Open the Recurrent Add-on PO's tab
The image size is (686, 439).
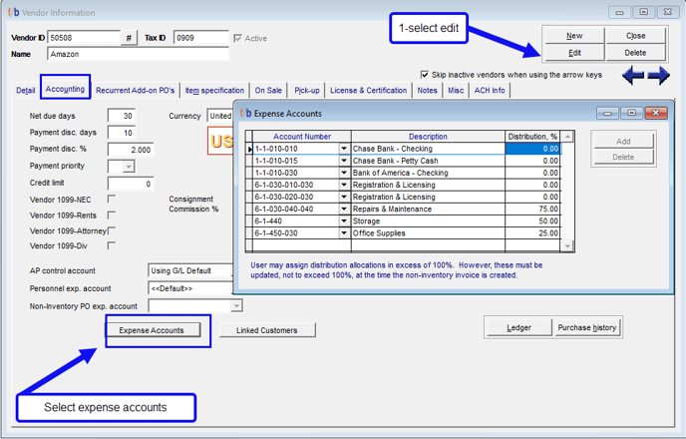point(136,90)
